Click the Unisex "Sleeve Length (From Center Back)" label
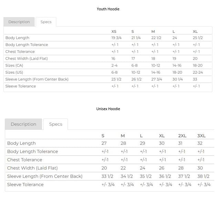 pyautogui.click(x=45, y=176)
